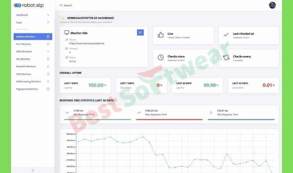293x173 pixels.
Task: Click the Live status badge near title
Action: [x=62, y=18]
